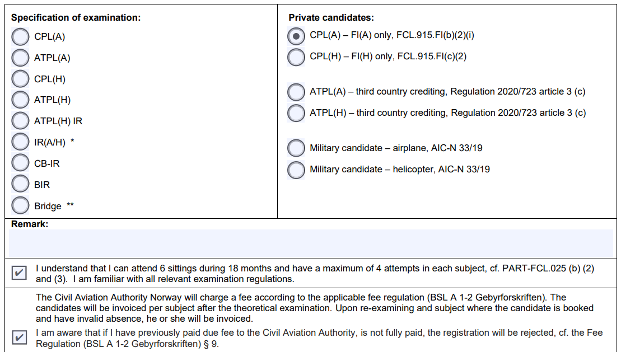The image size is (621, 352).
Task: Select Military candidate – helicopter option
Action: 296,170
